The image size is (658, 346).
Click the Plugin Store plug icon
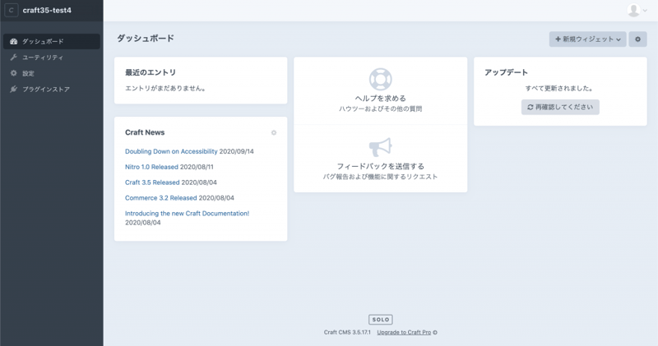pos(13,89)
